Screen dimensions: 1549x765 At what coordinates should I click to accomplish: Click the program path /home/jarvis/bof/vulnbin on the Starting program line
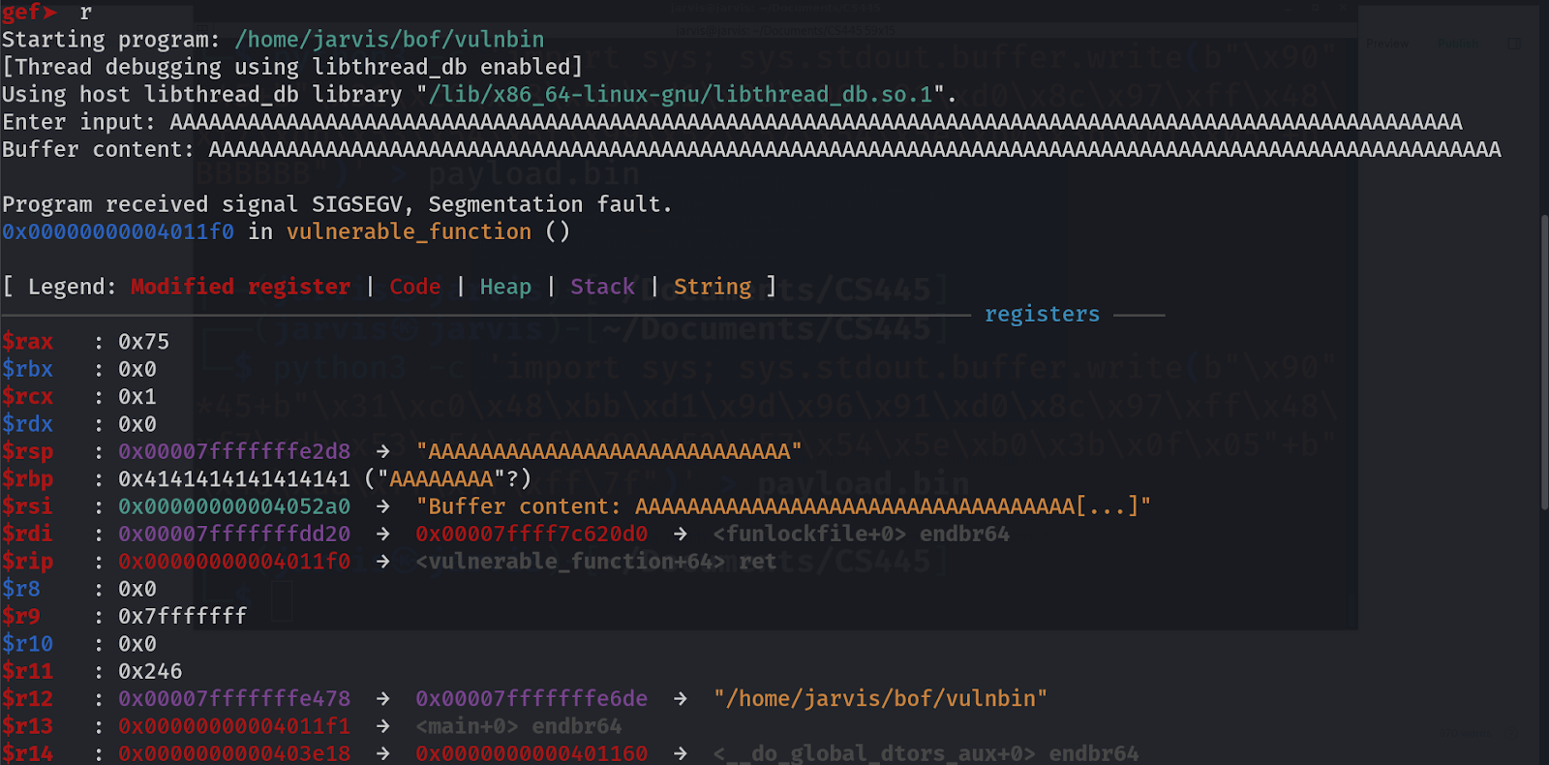pyautogui.click(x=389, y=40)
